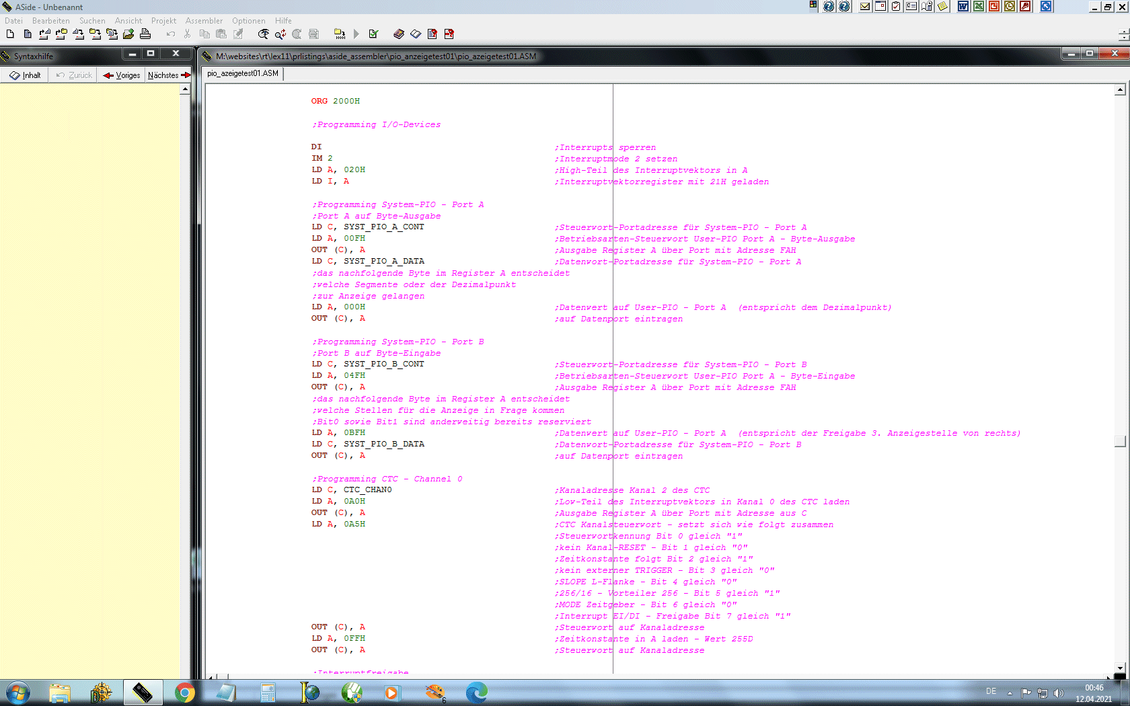Click the yellow sticky note icon

(x=943, y=7)
